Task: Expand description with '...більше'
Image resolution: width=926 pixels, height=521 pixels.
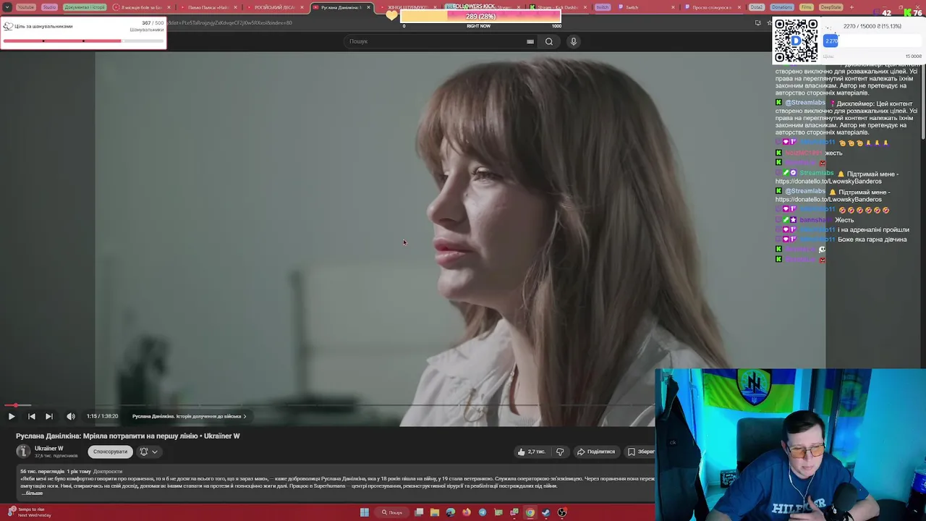Action: 33,493
